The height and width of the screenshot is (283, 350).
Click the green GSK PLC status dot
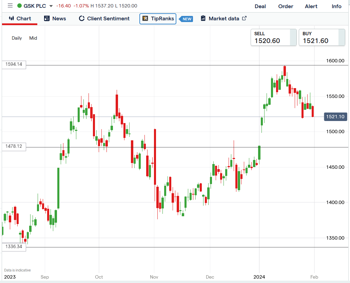[19, 6]
